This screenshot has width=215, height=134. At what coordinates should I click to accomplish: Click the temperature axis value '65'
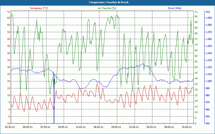tap(9, 18)
